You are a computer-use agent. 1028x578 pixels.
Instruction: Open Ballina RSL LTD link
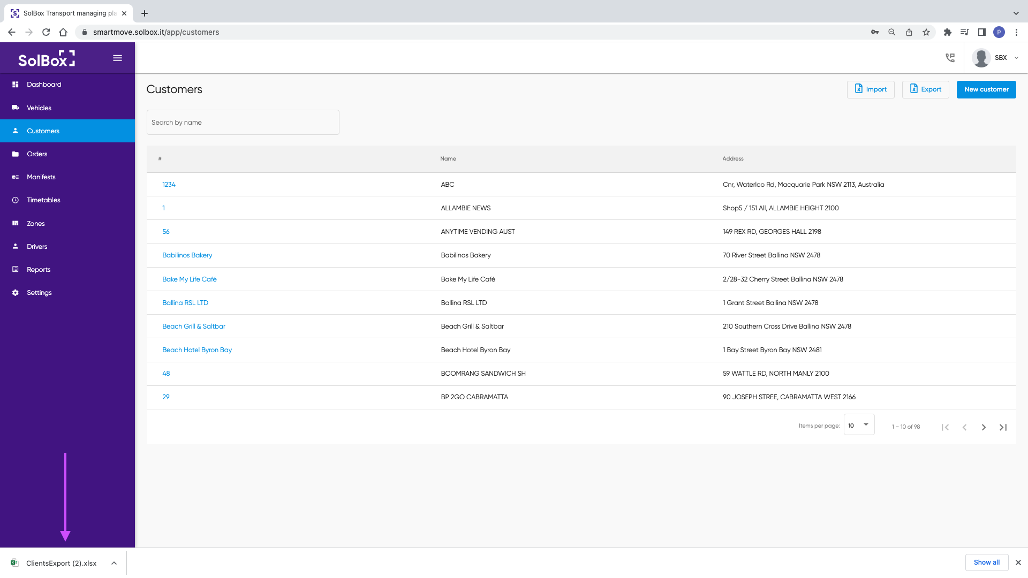[x=185, y=303]
